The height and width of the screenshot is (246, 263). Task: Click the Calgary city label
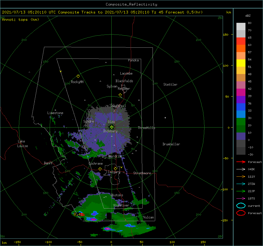(x=114, y=172)
